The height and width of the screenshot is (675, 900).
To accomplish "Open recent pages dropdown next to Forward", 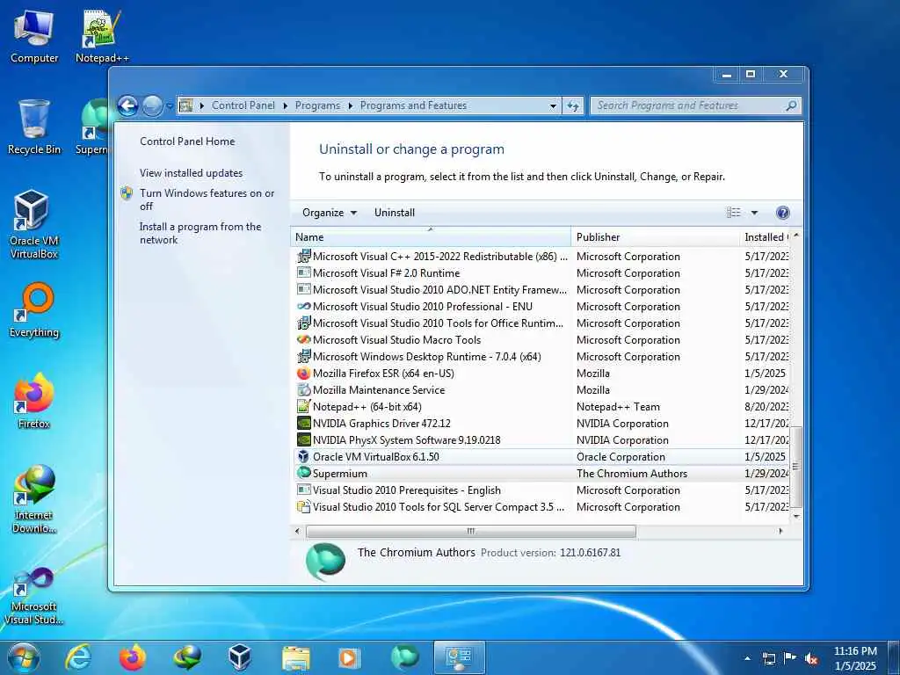I will (x=170, y=106).
